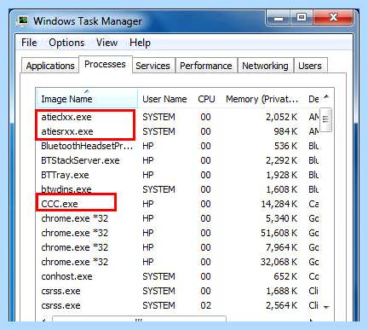Sort by CPU column header
368x330 pixels.
pos(206,99)
